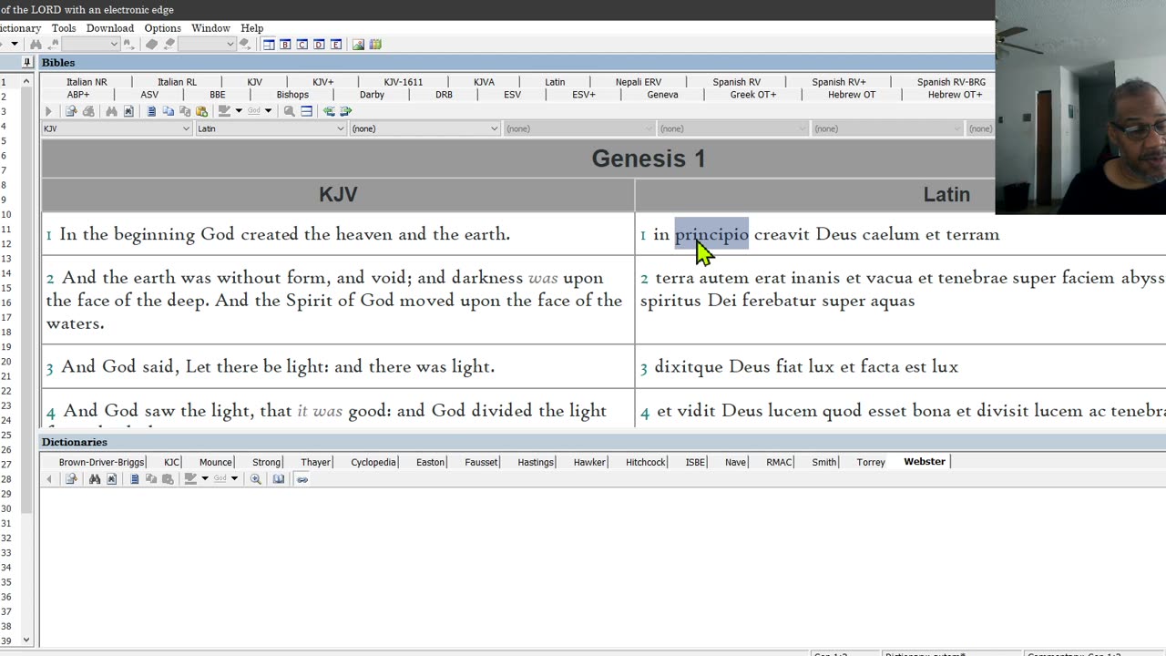
Task: Click the highlighter icon in the Dictionaries toolbar
Action: (191, 479)
